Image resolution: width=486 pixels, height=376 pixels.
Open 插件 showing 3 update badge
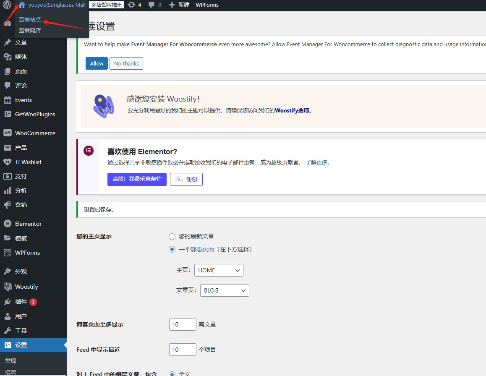coord(19,301)
